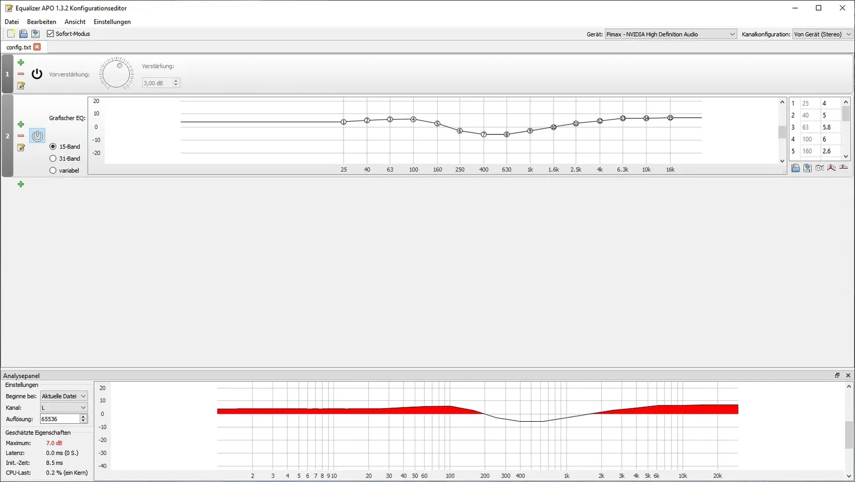Create a new configuration file from the toolbar
Viewport: 855px width, 482px height.
[11, 34]
